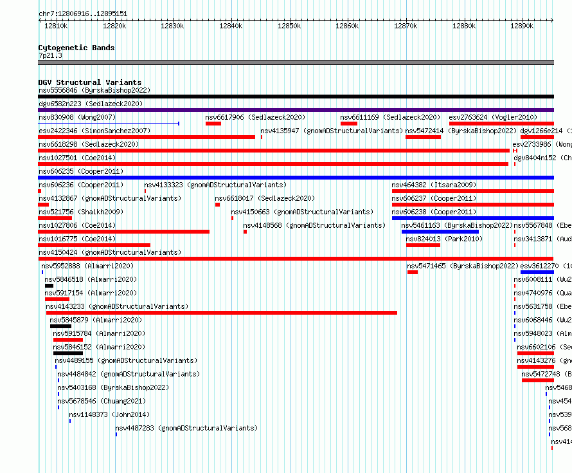Click the gray 7p21.3 cytogenetic band

(x=296, y=62)
